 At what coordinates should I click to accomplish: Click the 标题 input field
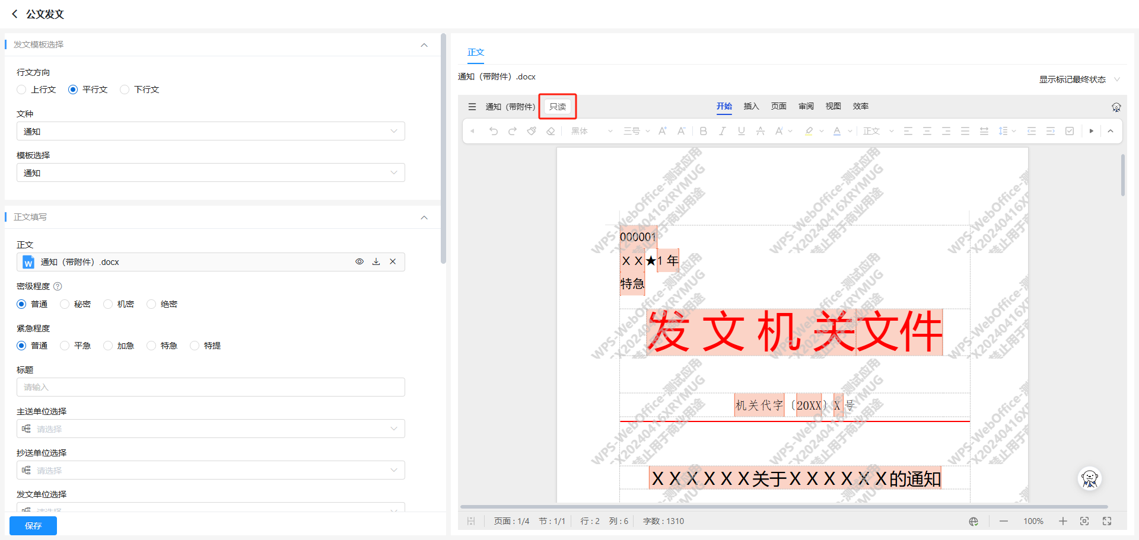tap(211, 387)
